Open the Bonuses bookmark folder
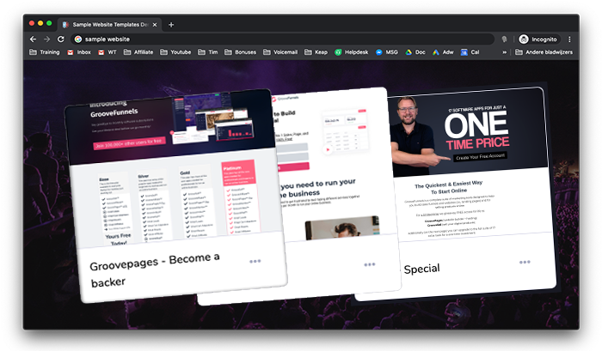This screenshot has width=602, height=351. click(x=240, y=52)
